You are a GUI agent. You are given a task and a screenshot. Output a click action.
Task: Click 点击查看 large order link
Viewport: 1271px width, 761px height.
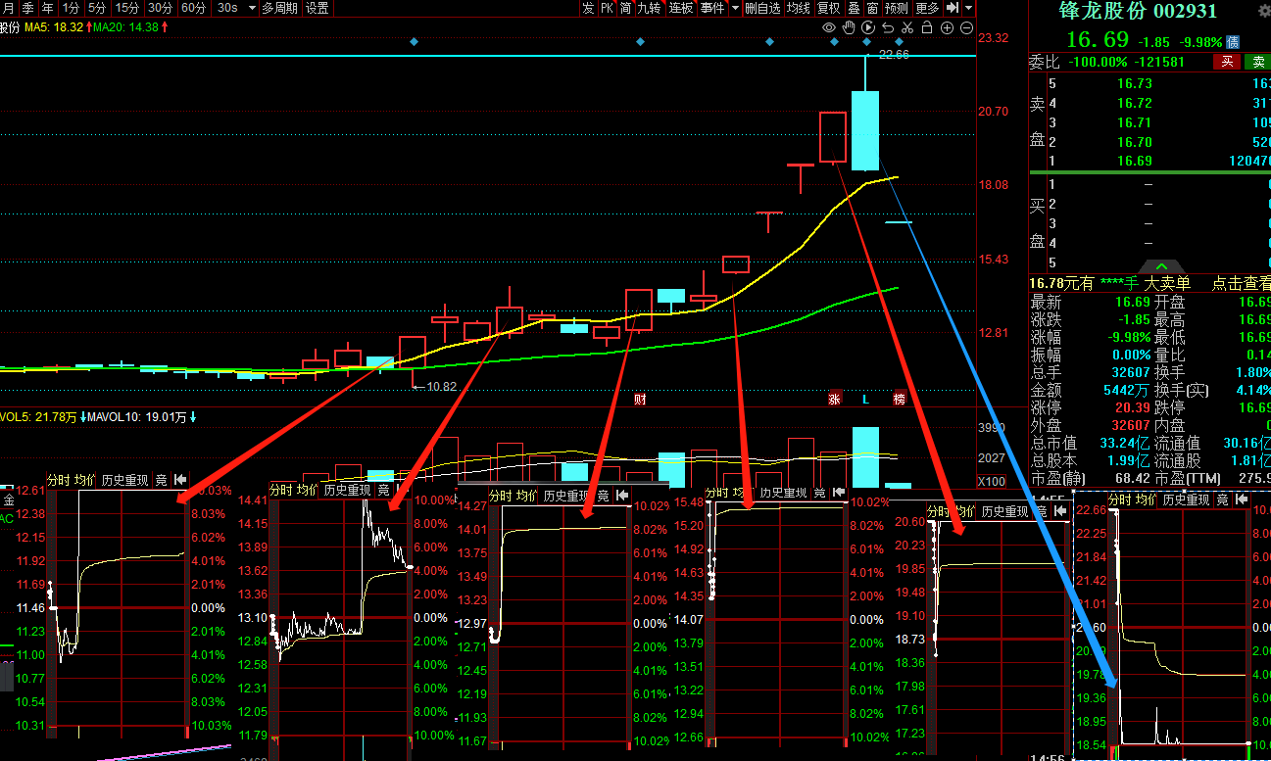[1242, 283]
